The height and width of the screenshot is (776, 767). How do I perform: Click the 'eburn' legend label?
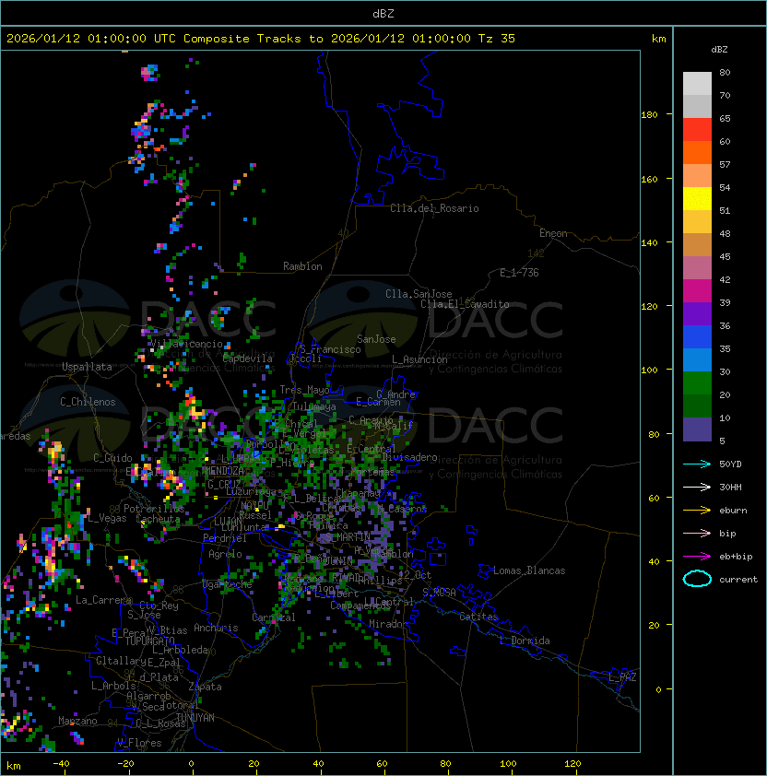click(x=733, y=511)
